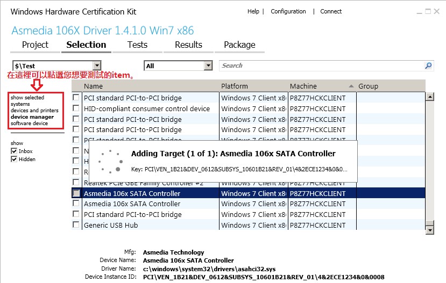
Task: Click the Connect link
Action: coord(331,11)
